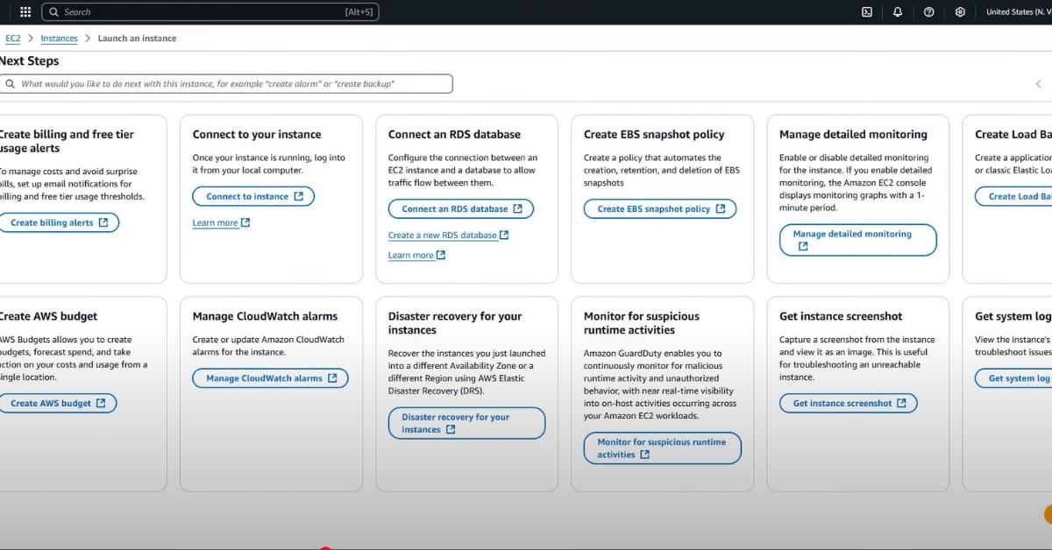Click the Create Load Balancer button
Screen dimensions: 1052x550
(1013, 196)
